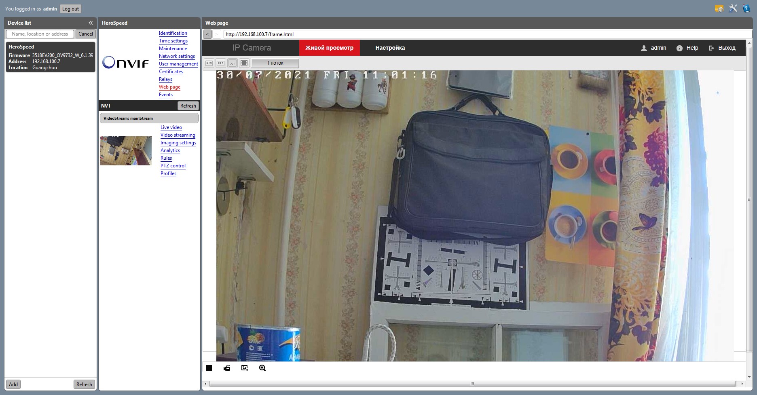Image resolution: width=757 pixels, height=395 pixels.
Task: Capture a snapshot image
Action: click(245, 368)
